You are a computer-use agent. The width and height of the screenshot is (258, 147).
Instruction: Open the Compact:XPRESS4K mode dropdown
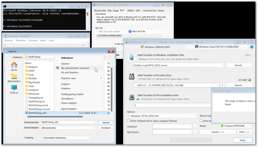(x=250, y=126)
